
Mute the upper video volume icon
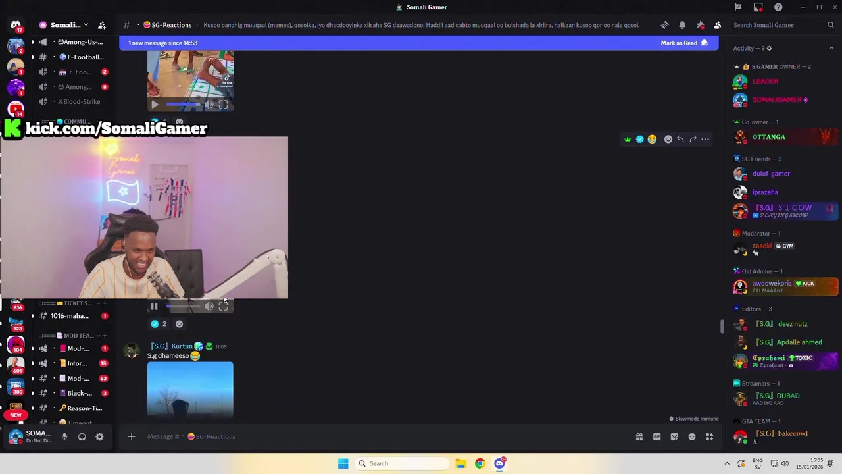[x=209, y=104]
